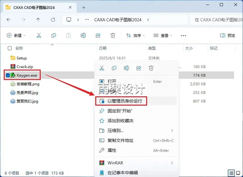Click the 2025/6/3 16:31 date cell
Screen dimensions: 243x177
click(112, 58)
